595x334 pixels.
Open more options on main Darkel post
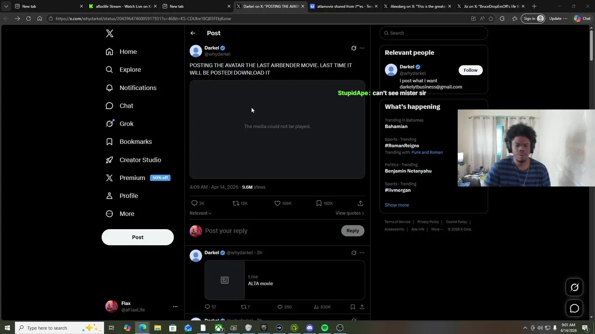(362, 48)
